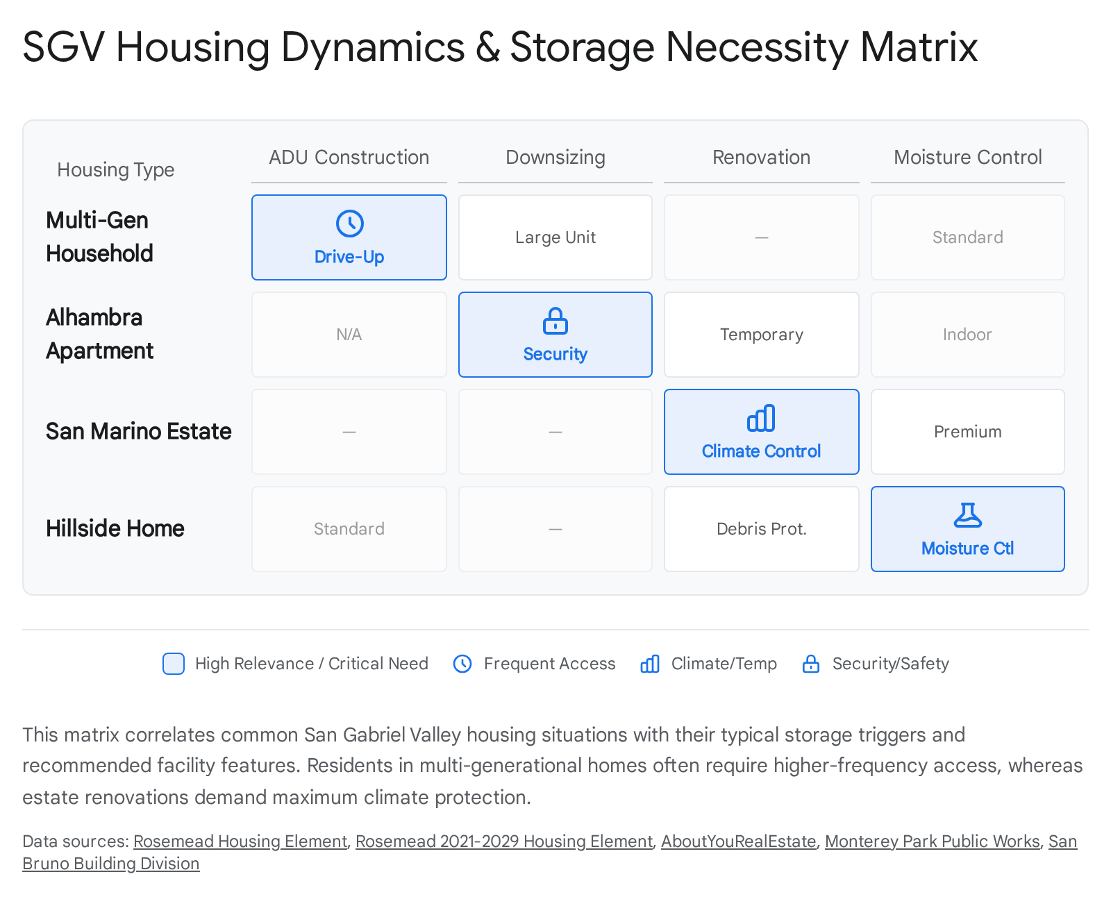Click the flask icon above Moisture Ctl

tap(967, 515)
